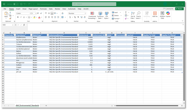The width and height of the screenshot is (188, 111).
Task: Click the fill color yellow swatch
Action: pyautogui.click(x=34, y=17)
